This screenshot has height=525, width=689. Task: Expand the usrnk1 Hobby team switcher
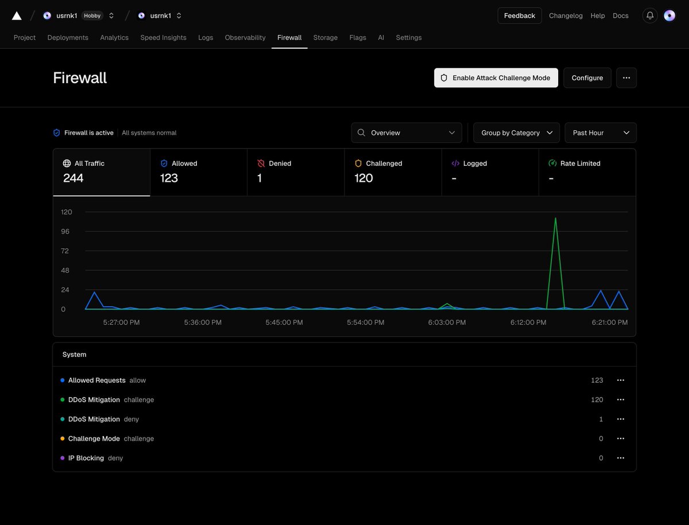pos(111,15)
